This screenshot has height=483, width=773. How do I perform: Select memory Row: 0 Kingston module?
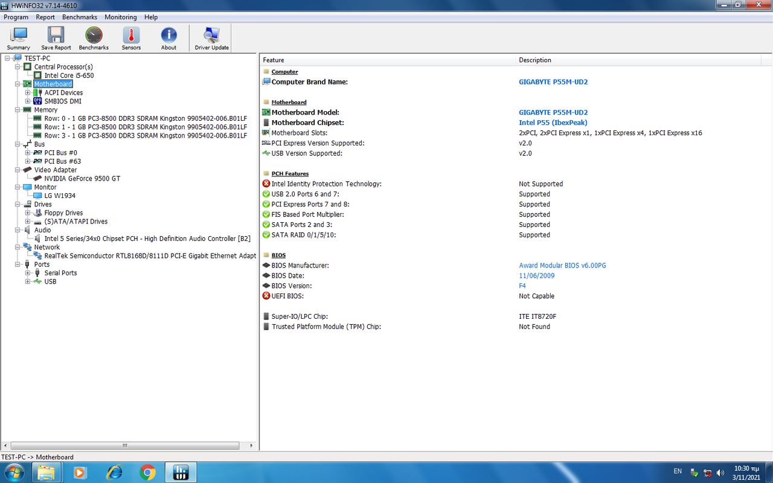(146, 118)
